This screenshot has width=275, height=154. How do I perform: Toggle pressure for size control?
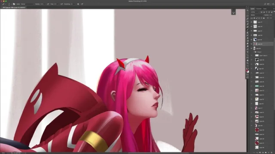pyautogui.click(x=82, y=4)
